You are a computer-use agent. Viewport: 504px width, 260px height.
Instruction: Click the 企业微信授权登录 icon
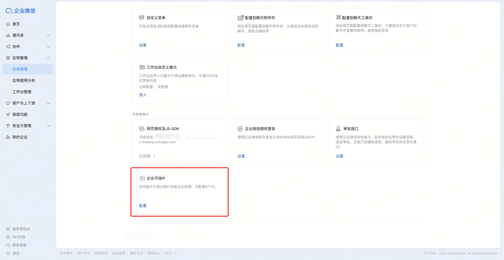pyautogui.click(x=240, y=129)
